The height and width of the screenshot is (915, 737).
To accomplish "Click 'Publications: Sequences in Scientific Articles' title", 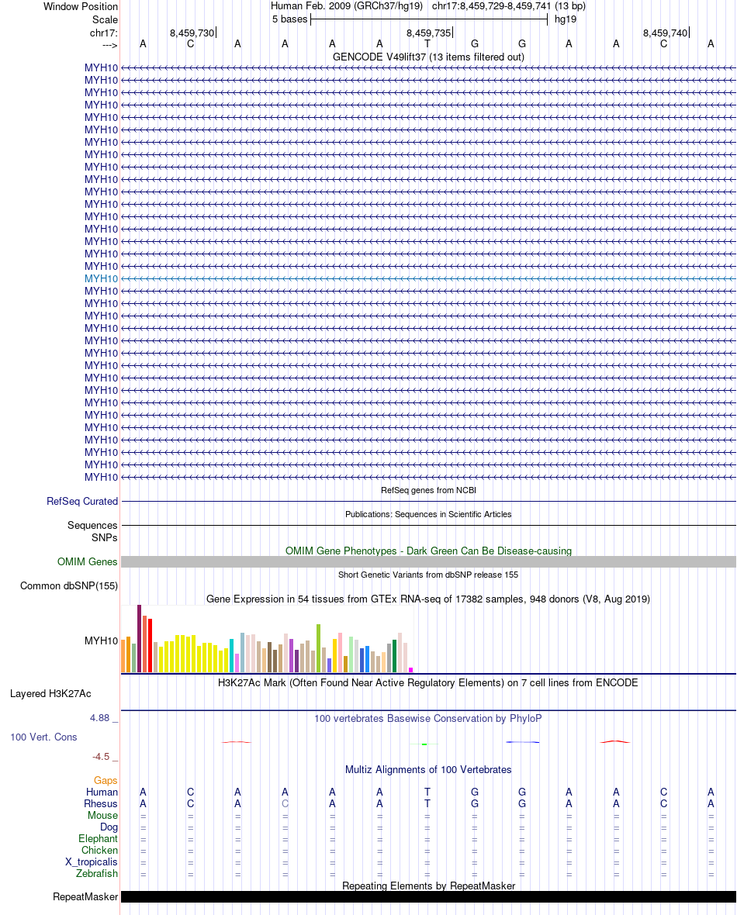I will (x=428, y=514).
